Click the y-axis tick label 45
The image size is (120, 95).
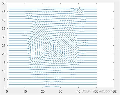[x=4, y=12]
